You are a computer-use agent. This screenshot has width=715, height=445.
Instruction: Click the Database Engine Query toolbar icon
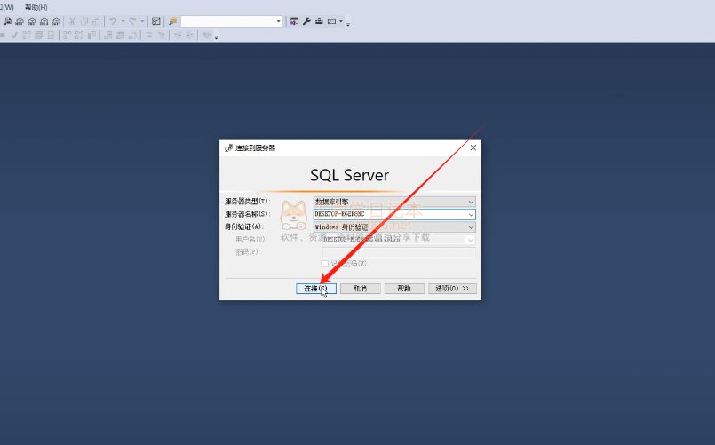click(x=7, y=21)
